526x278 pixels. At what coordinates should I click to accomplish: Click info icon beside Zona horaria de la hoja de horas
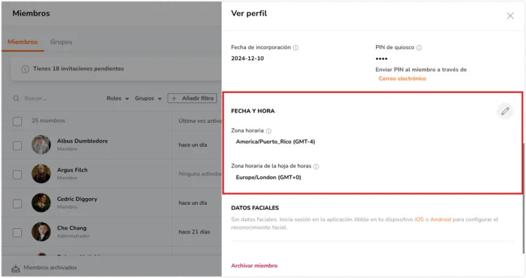pyautogui.click(x=316, y=166)
